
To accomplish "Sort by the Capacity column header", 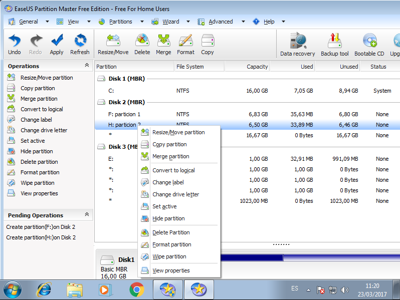I will [x=247, y=67].
